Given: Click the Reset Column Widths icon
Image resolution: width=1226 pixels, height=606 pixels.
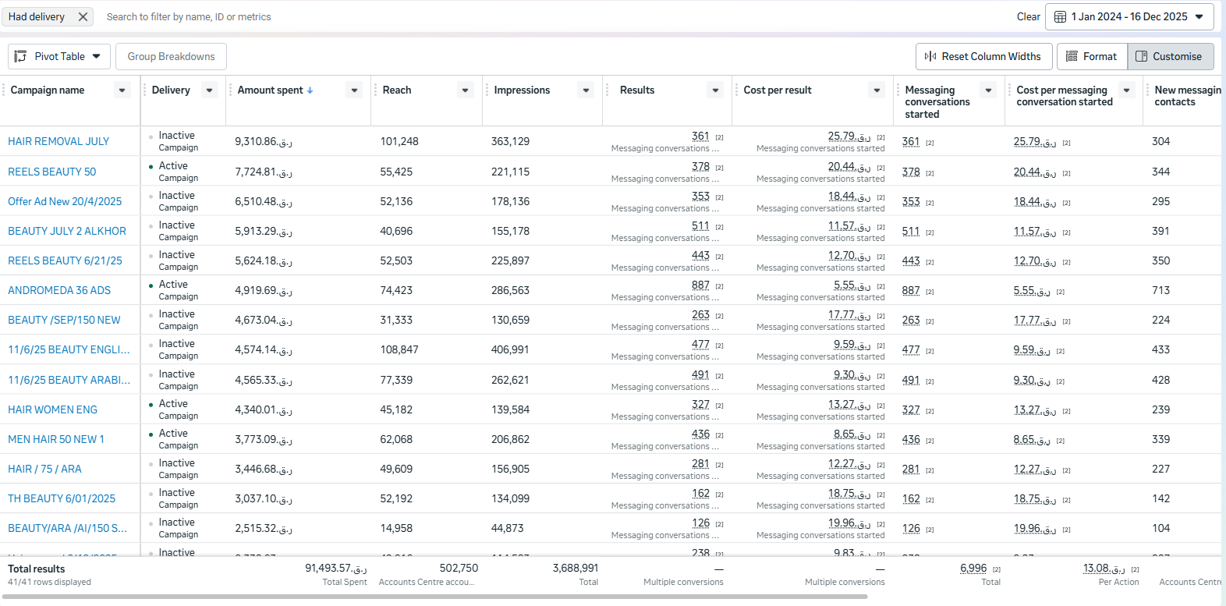Looking at the screenshot, I should [930, 56].
